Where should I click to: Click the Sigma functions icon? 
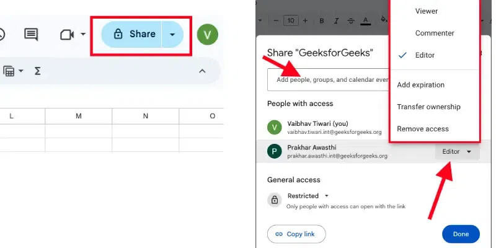pos(37,71)
